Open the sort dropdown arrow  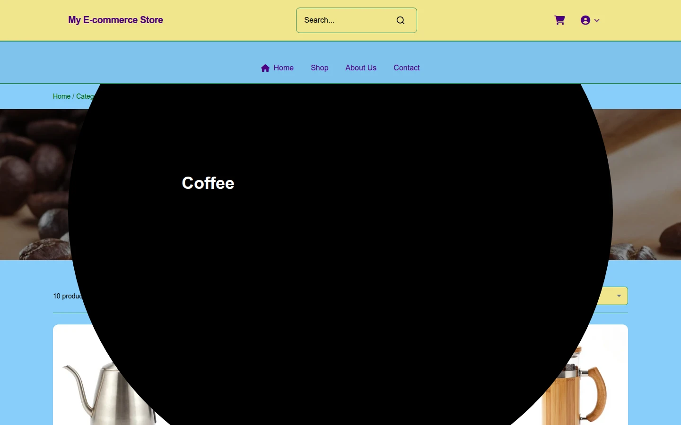click(x=619, y=296)
